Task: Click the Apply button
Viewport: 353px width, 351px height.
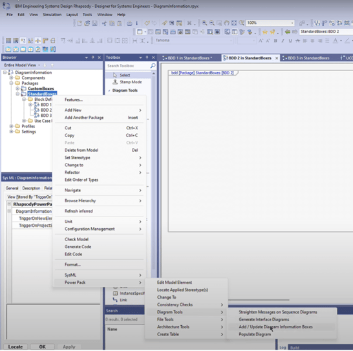Action: click(69, 346)
